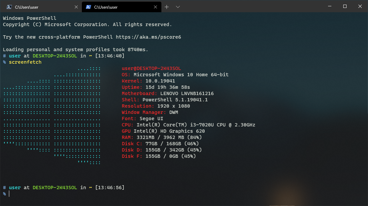Click the Window Manager value "DWM"
Screen dimensions: 368x206
coord(174,112)
